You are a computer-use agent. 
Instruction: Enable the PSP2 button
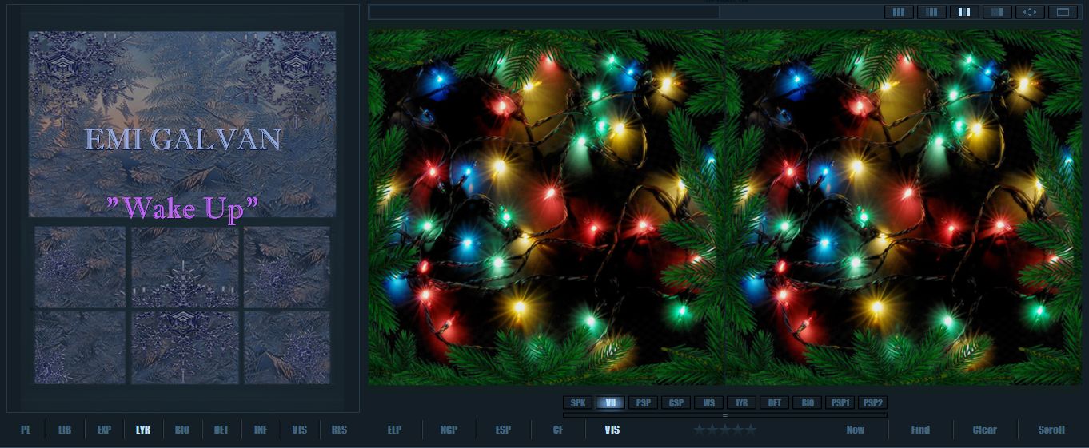873,403
